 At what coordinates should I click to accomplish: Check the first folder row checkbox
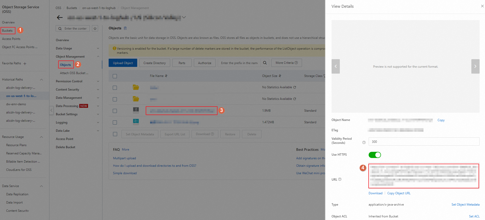(x=115, y=88)
